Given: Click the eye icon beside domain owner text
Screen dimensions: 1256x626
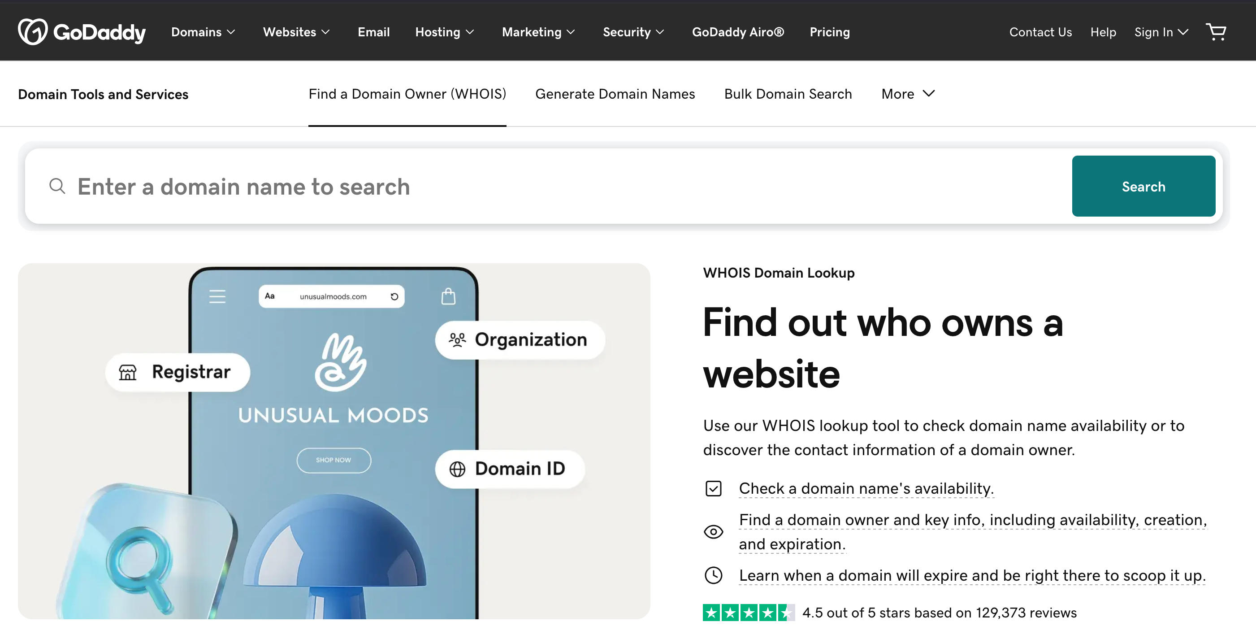Looking at the screenshot, I should click(713, 532).
